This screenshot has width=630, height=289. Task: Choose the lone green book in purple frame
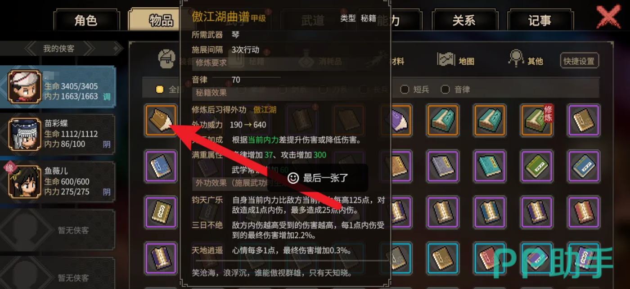click(x=536, y=166)
